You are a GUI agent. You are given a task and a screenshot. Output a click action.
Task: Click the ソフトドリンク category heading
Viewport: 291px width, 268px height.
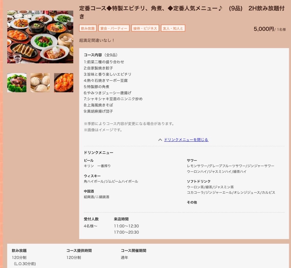tap(199, 181)
